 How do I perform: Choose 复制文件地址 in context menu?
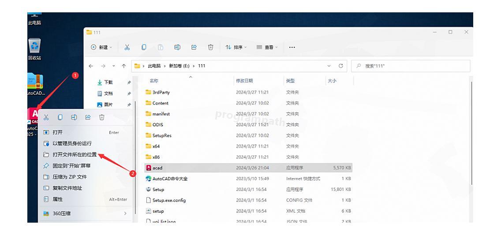(85, 188)
